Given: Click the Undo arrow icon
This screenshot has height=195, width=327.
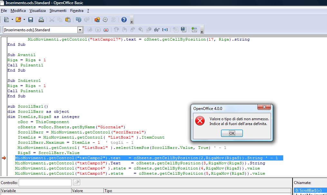Looking at the screenshot, I should 79,20.
